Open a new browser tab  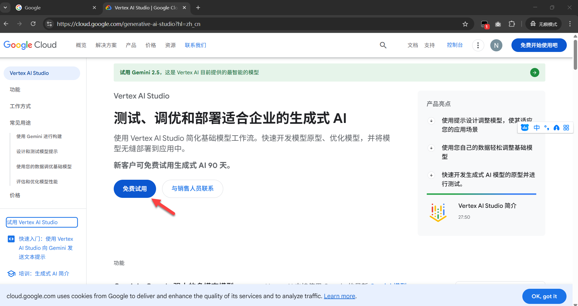tap(198, 8)
